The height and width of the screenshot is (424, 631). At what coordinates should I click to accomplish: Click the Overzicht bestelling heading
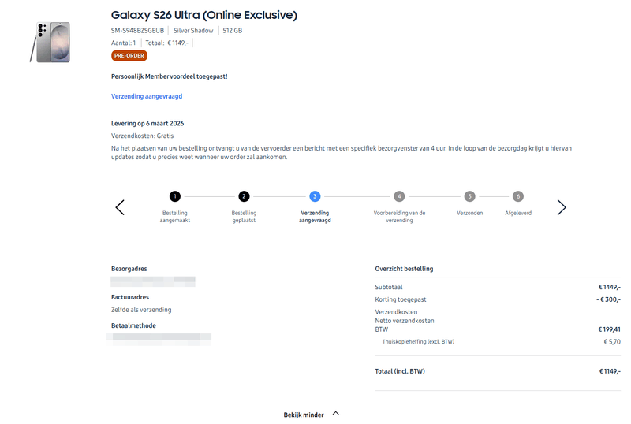(404, 269)
